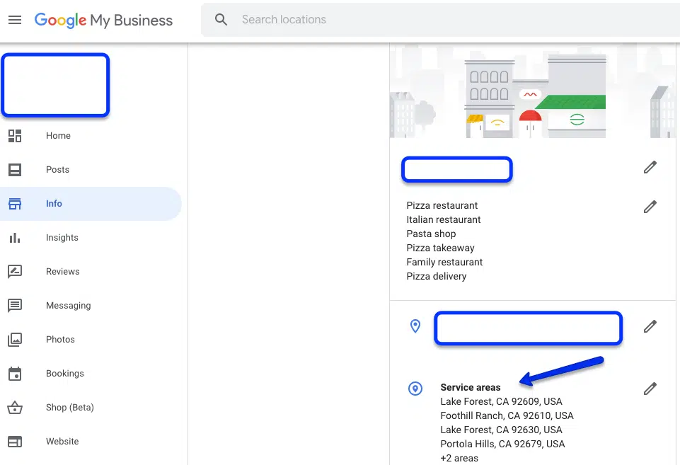Click the Google My Business logo
Screen dimensions: 680x465
[x=103, y=20]
